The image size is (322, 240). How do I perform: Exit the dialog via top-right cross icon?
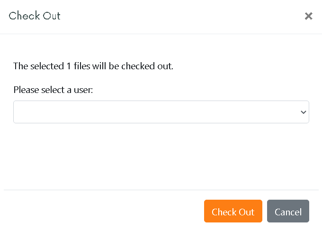308,16
